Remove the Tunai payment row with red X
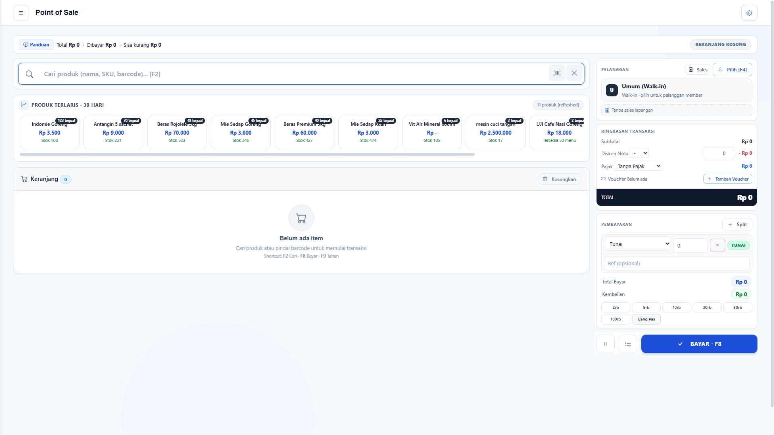This screenshot has height=435, width=774. pos(717,245)
